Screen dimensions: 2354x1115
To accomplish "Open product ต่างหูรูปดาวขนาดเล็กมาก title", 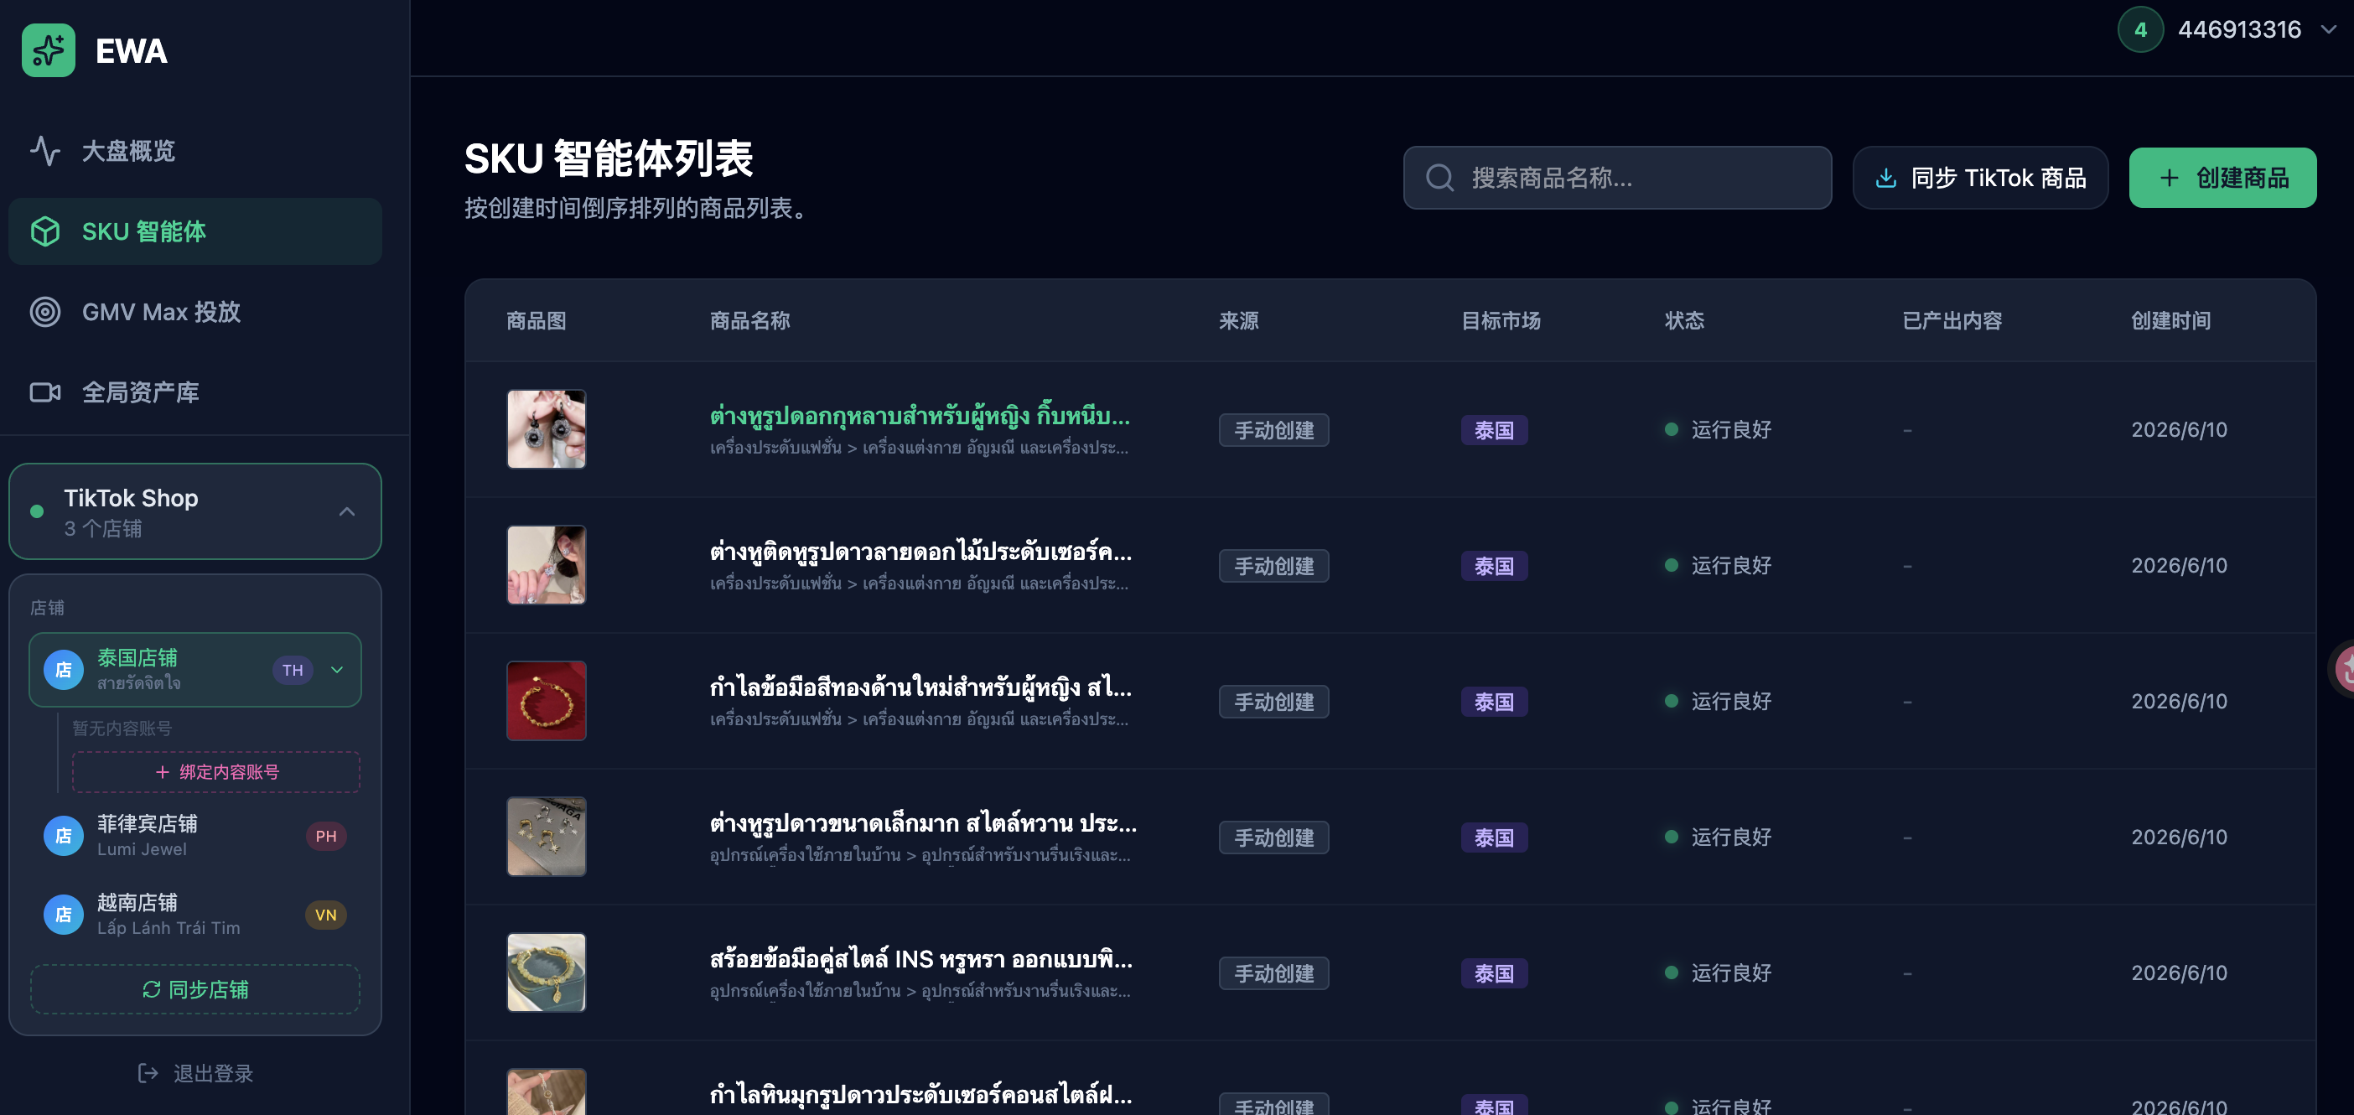I will (924, 823).
